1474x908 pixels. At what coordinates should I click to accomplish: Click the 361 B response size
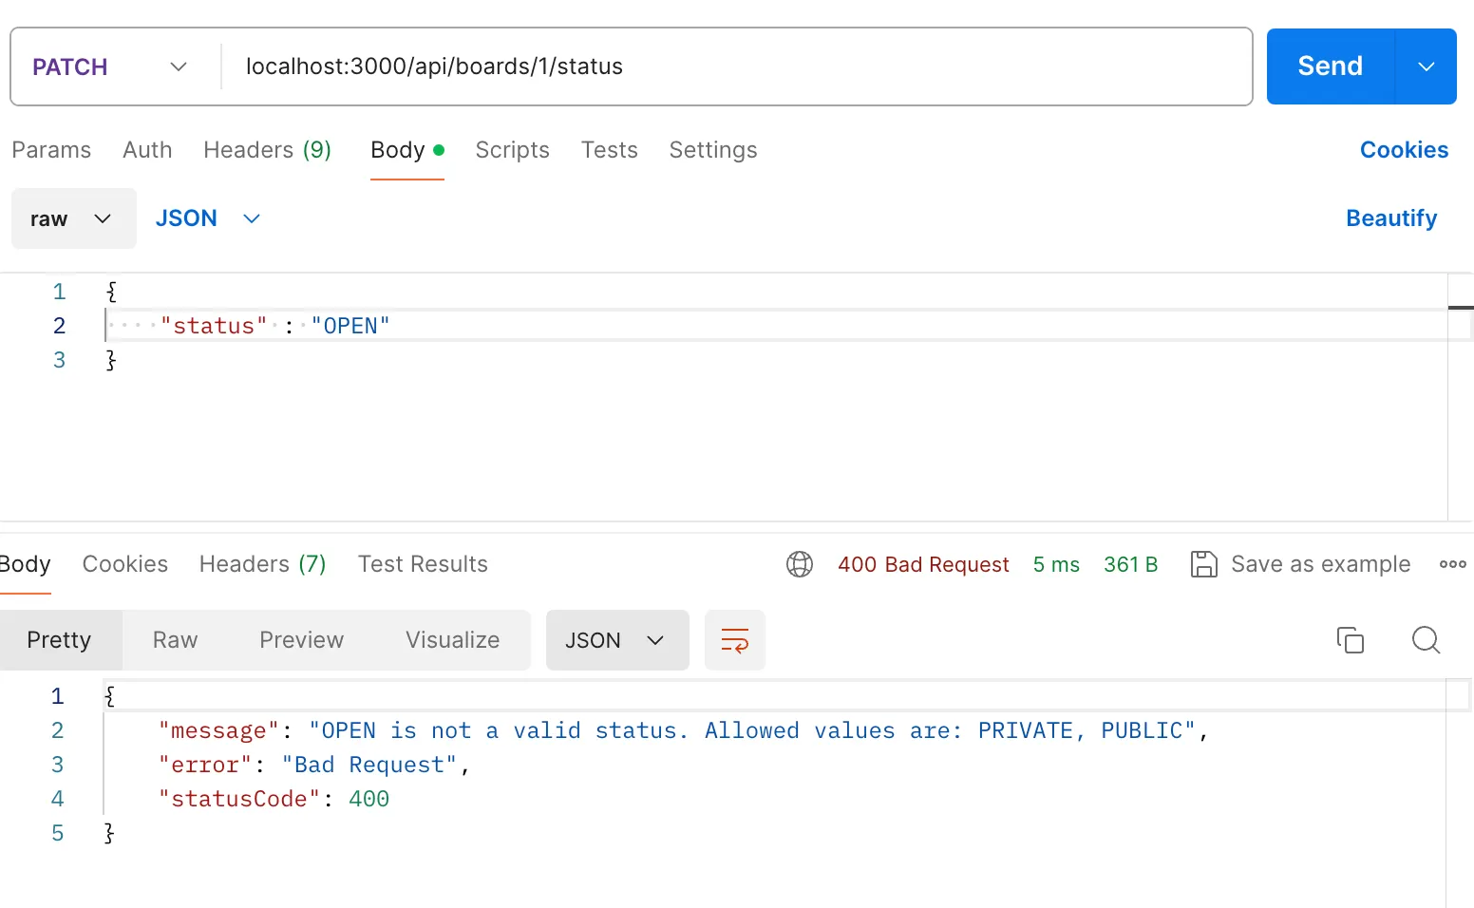click(1131, 564)
